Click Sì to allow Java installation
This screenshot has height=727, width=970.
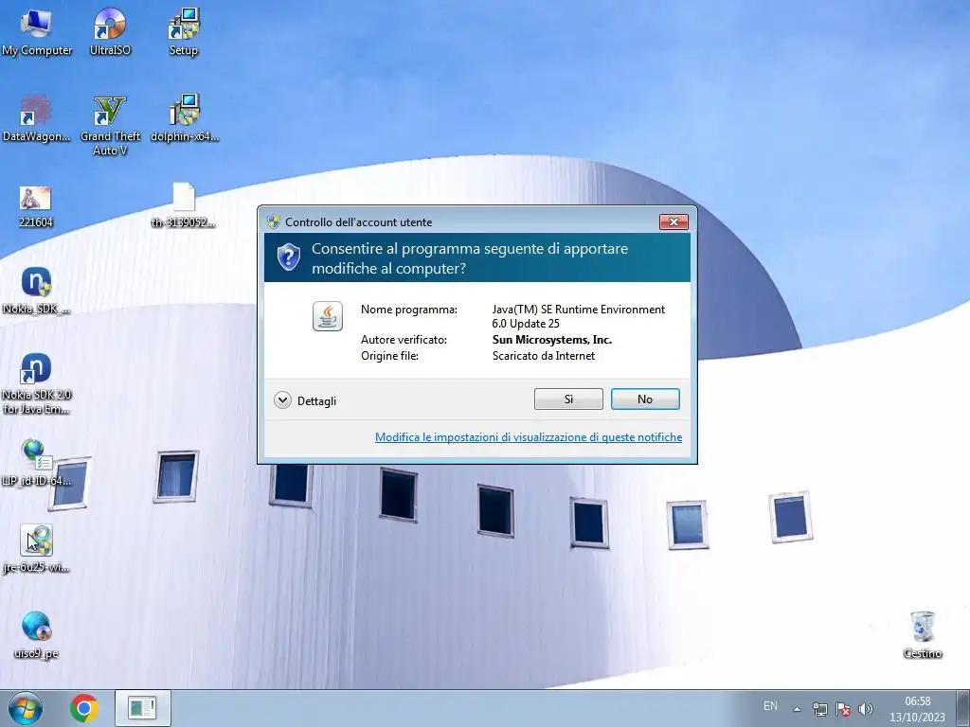[568, 399]
